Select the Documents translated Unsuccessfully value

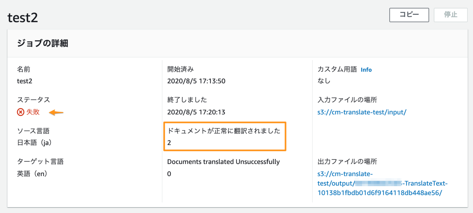[169, 173]
